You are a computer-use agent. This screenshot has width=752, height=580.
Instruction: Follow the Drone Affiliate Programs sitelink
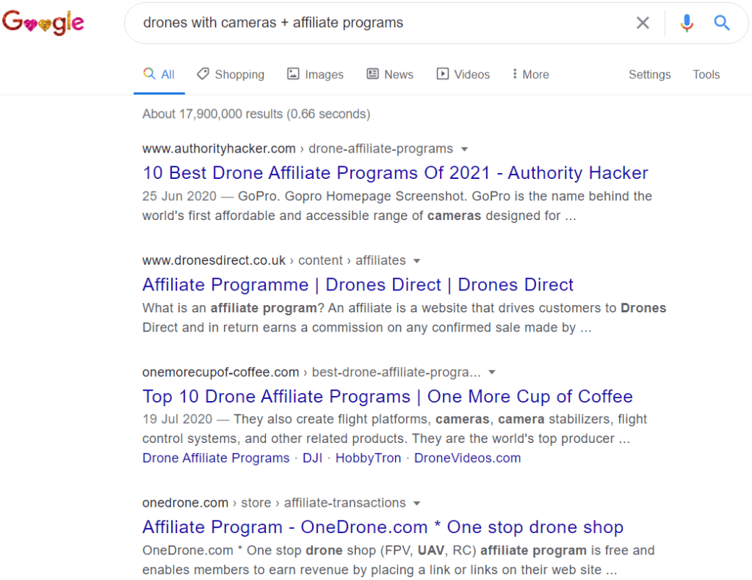pos(216,458)
